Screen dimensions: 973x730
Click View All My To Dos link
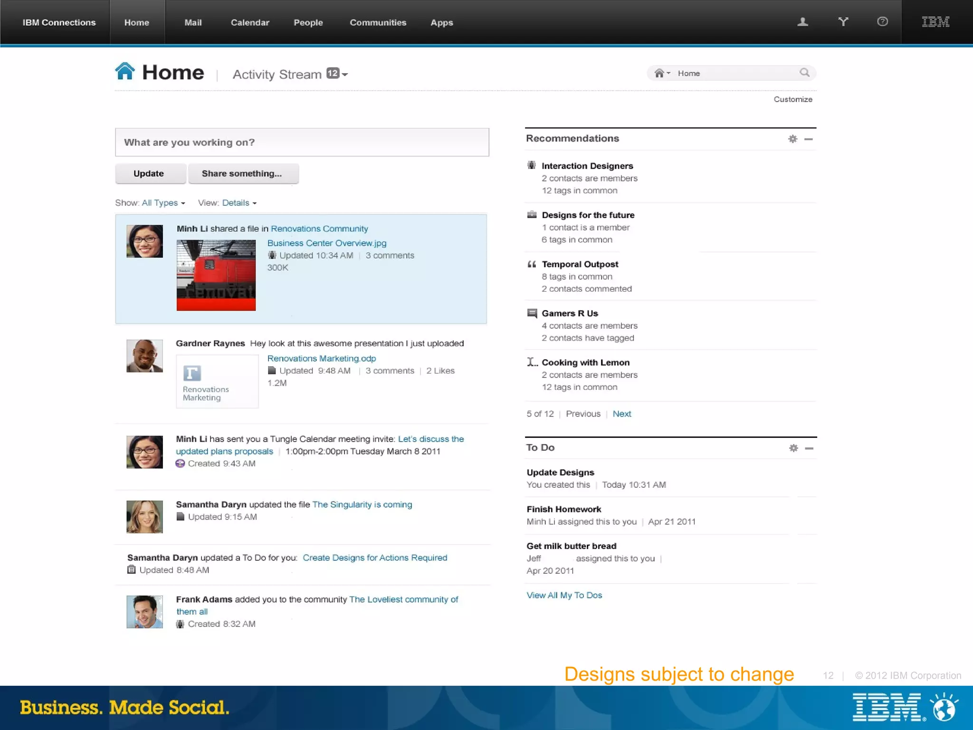[x=564, y=595]
